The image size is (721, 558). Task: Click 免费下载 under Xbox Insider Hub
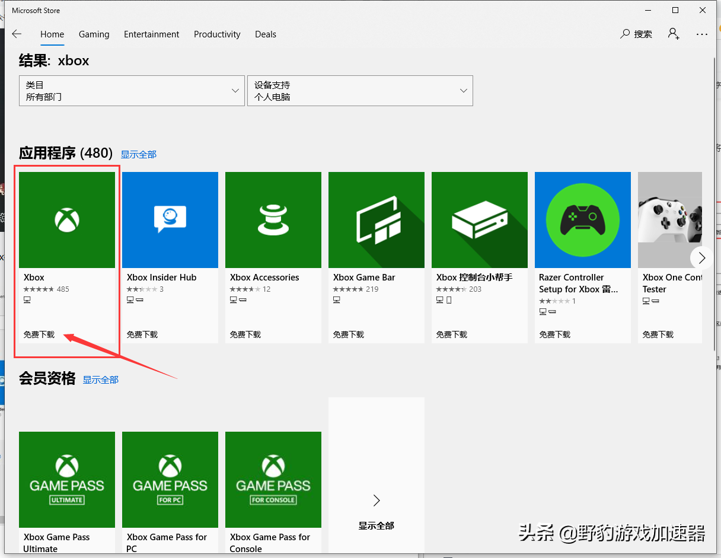(x=142, y=334)
